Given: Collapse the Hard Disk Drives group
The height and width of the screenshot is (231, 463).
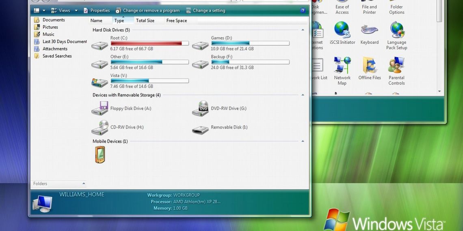Looking at the screenshot, I should tap(303, 30).
